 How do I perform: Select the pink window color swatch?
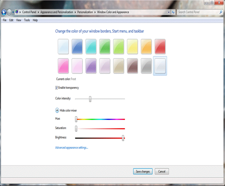63,65
